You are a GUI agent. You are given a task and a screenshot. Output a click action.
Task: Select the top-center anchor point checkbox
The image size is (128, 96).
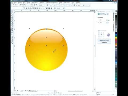[101, 33]
